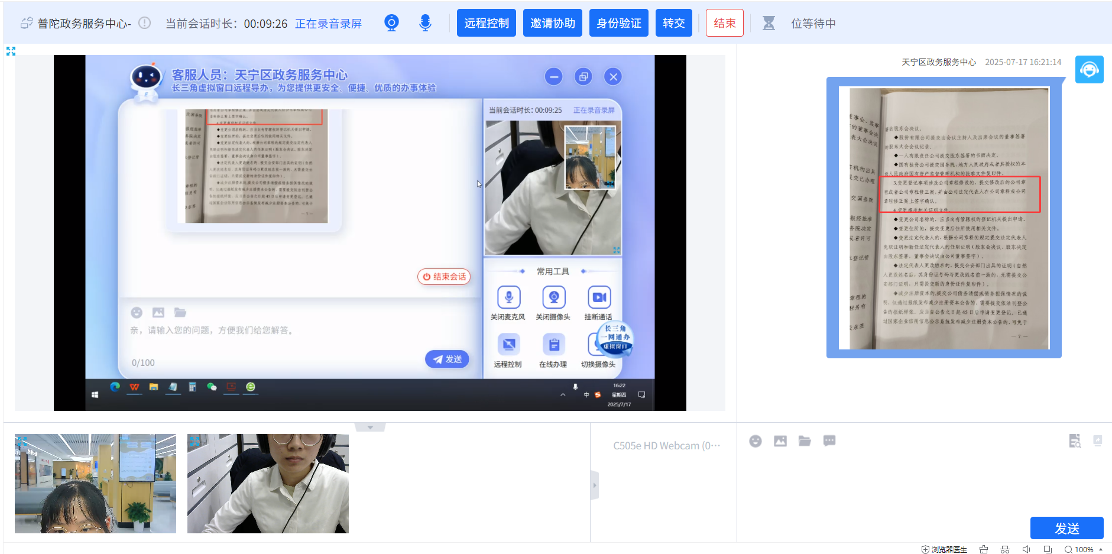
Task: Expand shared screen to fullscreen
Action: coord(11,51)
